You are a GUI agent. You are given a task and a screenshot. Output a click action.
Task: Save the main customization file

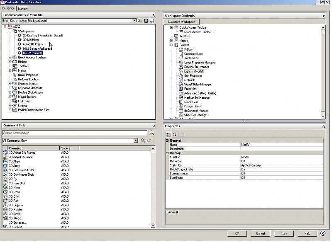click(x=145, y=20)
